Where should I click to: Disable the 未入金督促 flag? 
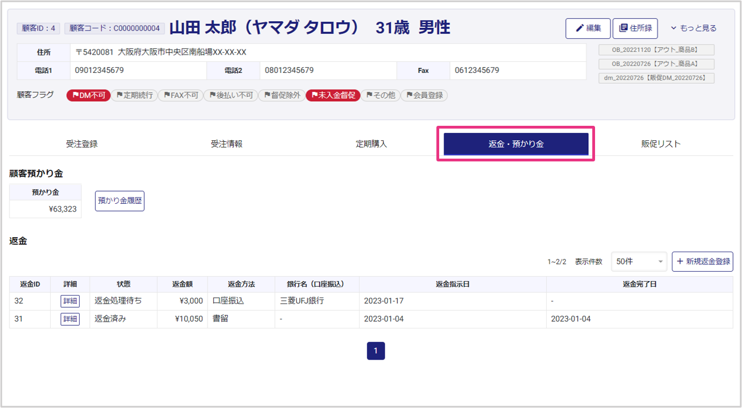pyautogui.click(x=332, y=96)
